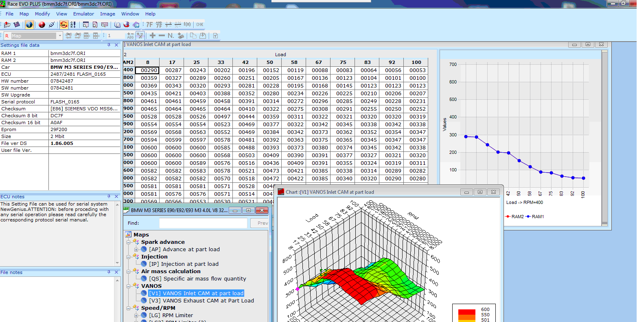Open the Window menu
Viewport: 637px width, 322px height.
click(130, 14)
